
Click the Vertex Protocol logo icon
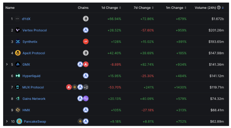coord(18,30)
